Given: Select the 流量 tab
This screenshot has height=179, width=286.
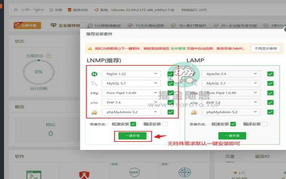Looking at the screenshot, I should point(230,156).
